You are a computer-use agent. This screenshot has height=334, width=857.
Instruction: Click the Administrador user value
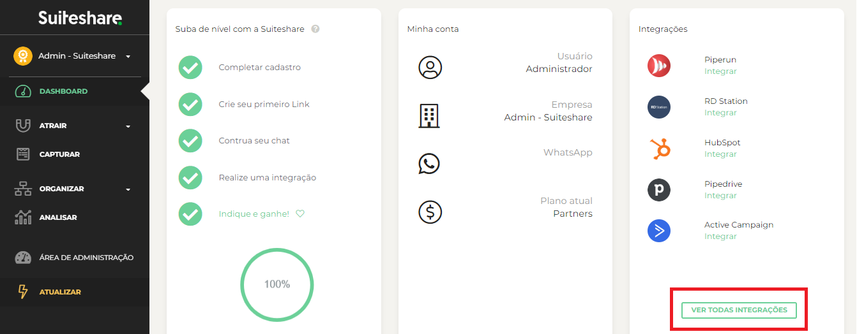coord(559,69)
